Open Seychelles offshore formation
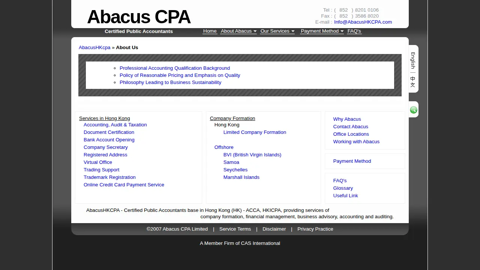Viewport: 480px width, 270px height. pos(235,170)
